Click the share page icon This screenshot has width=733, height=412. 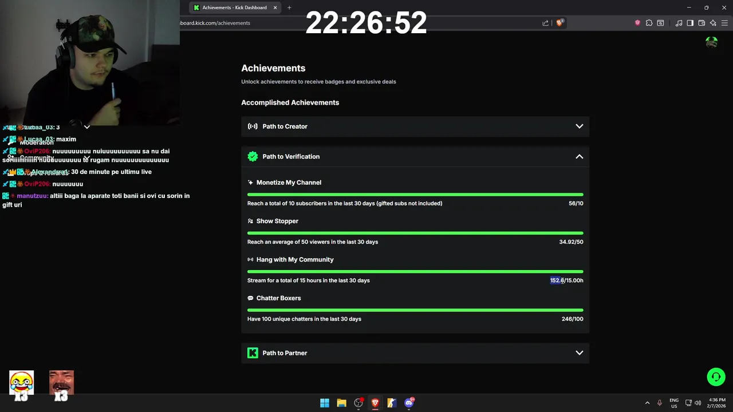click(x=546, y=23)
